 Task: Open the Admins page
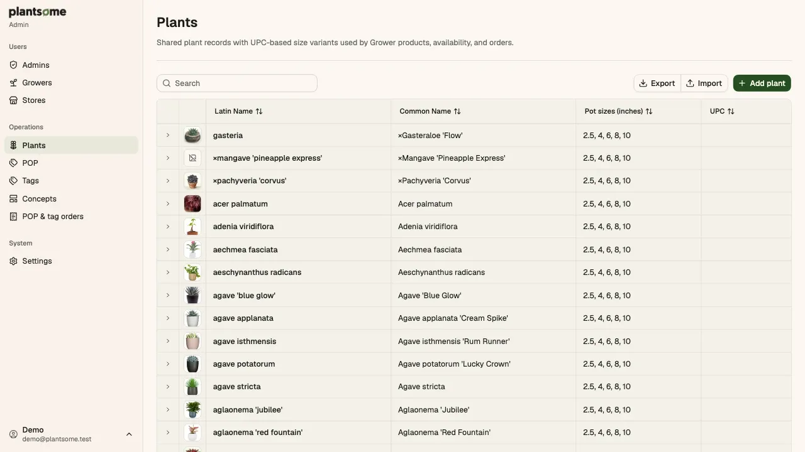(x=71, y=65)
